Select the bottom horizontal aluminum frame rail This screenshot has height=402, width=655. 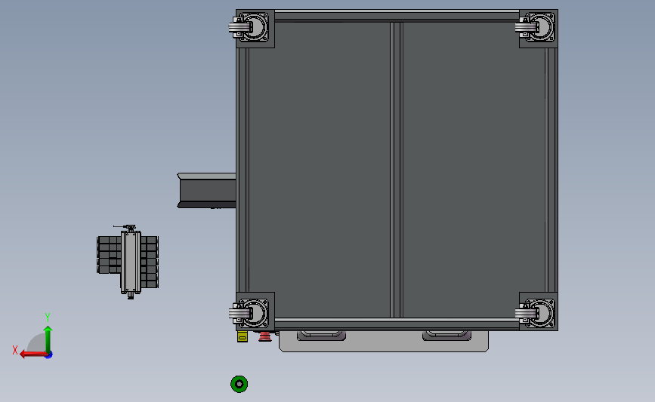click(x=397, y=324)
